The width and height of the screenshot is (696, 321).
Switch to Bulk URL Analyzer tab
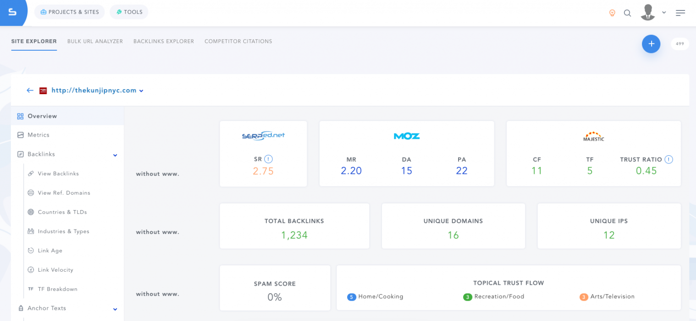[x=95, y=41]
